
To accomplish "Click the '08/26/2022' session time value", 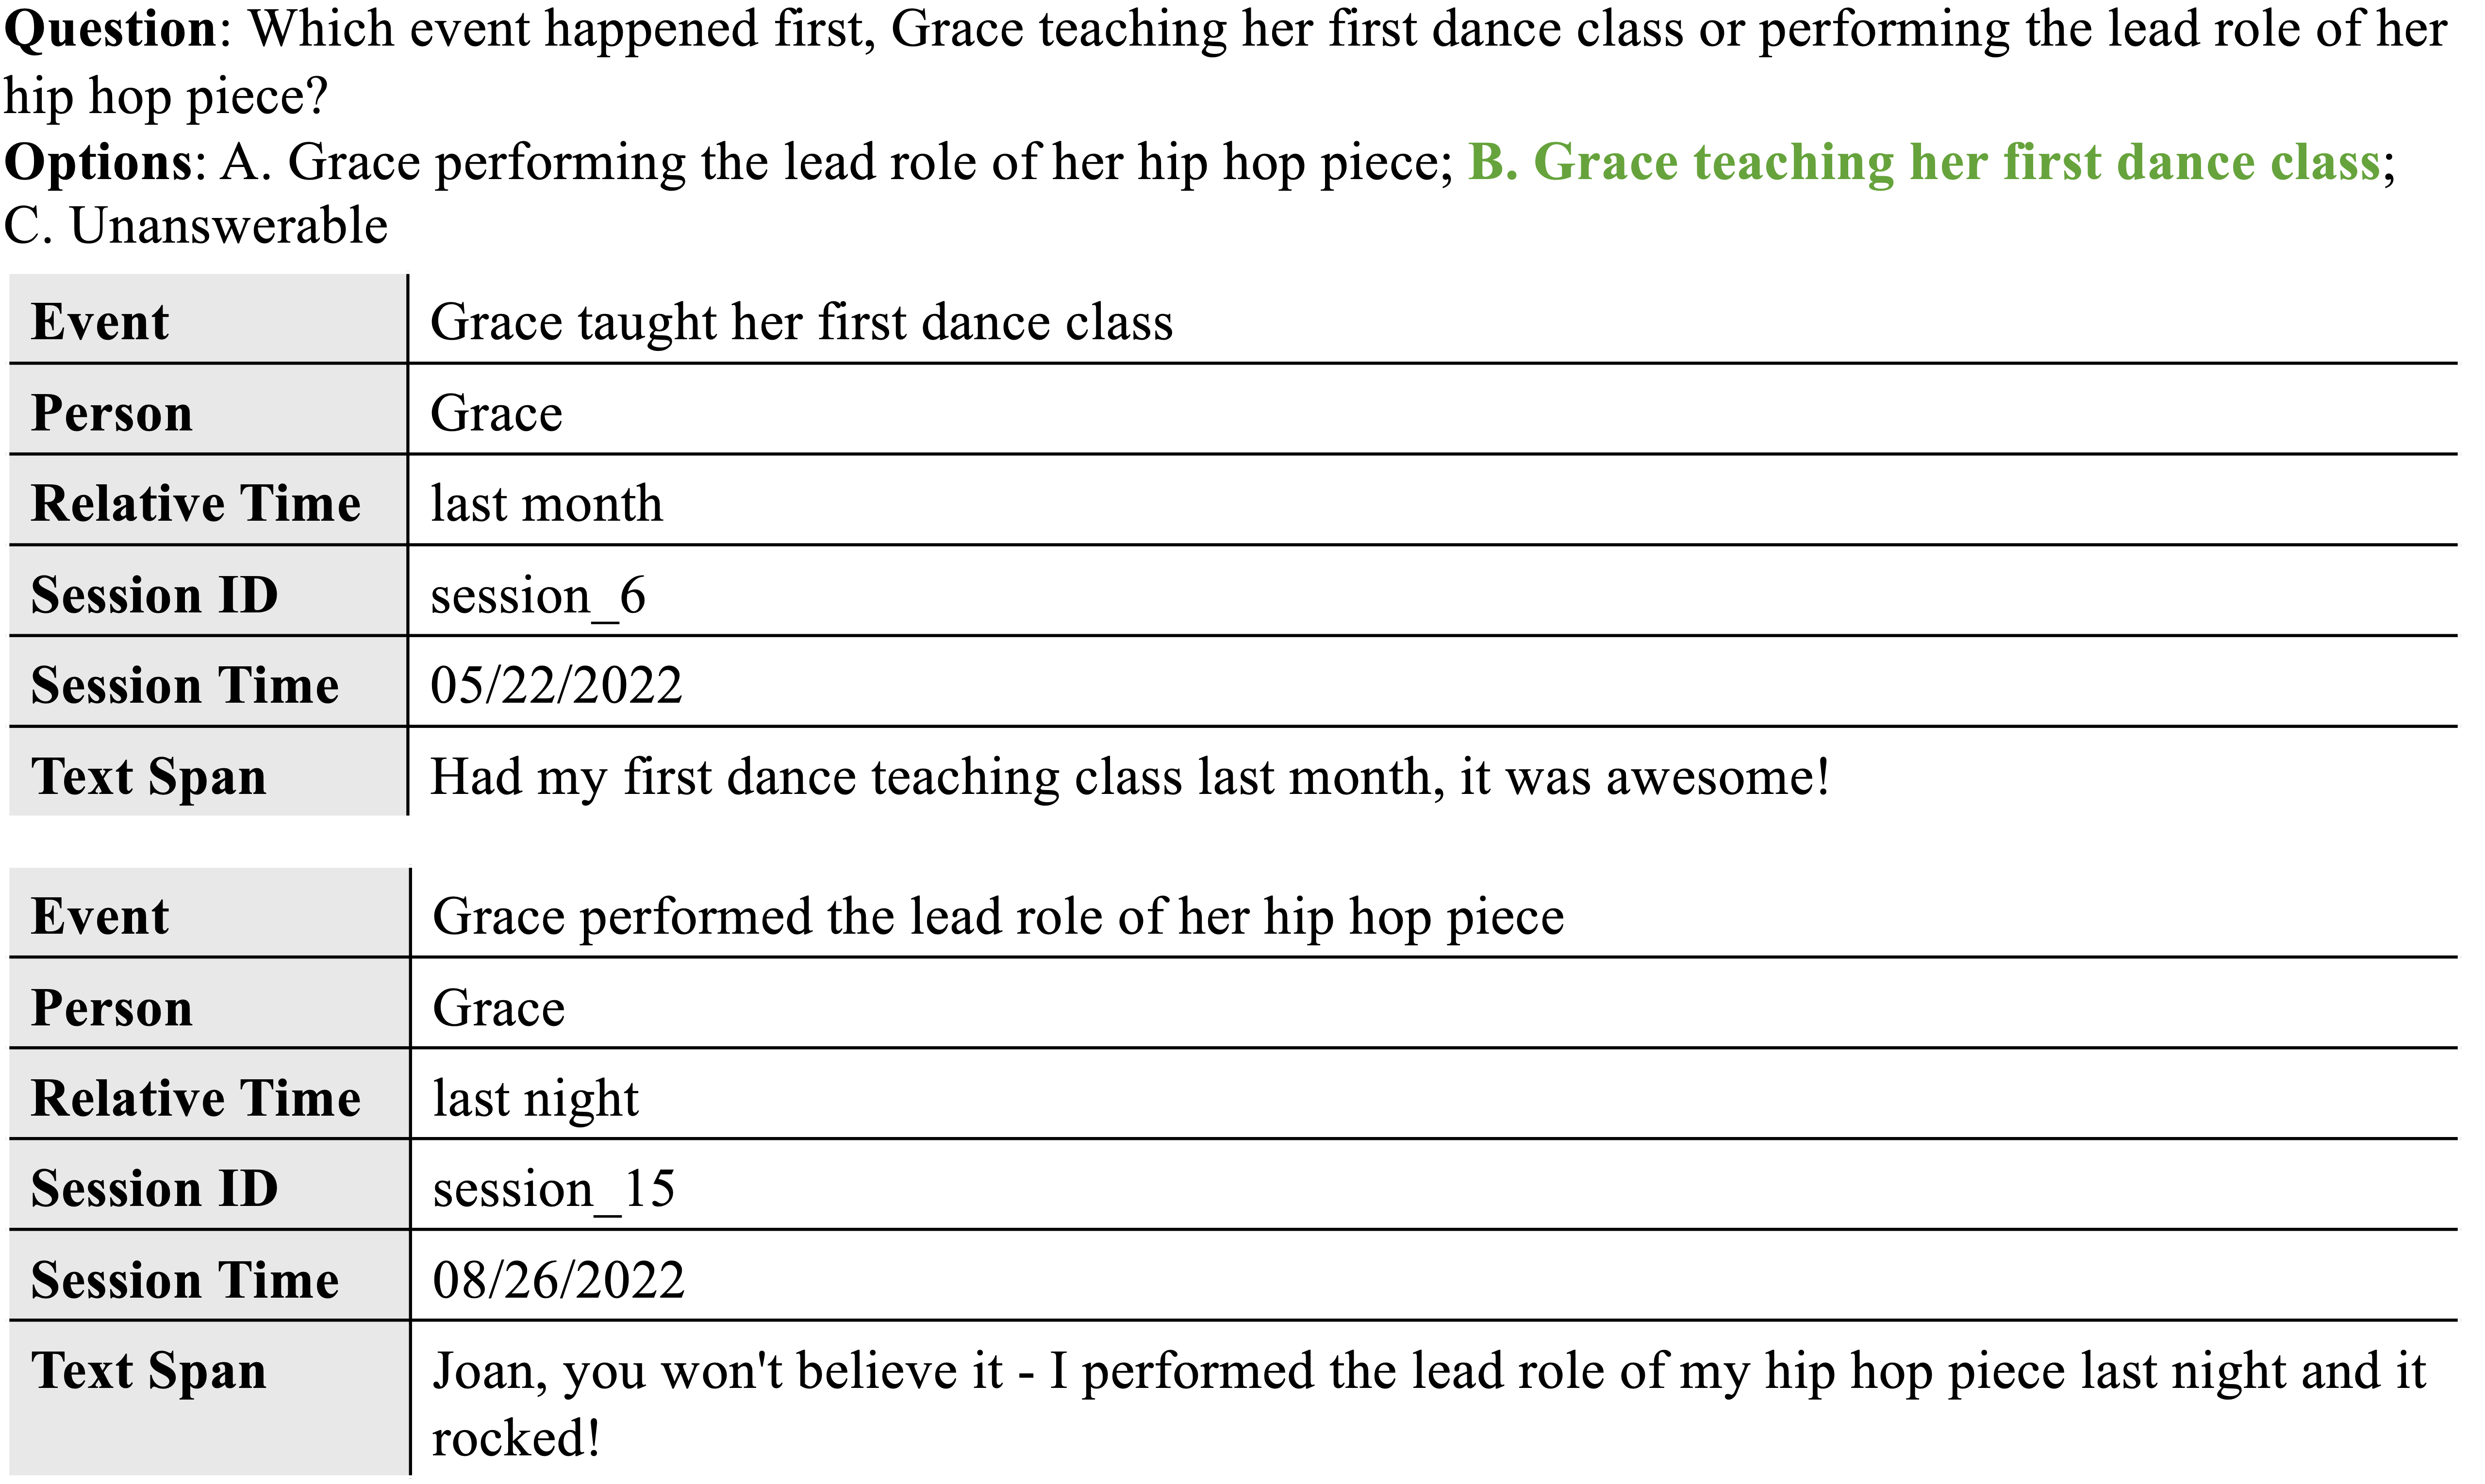I will coord(558,1281).
